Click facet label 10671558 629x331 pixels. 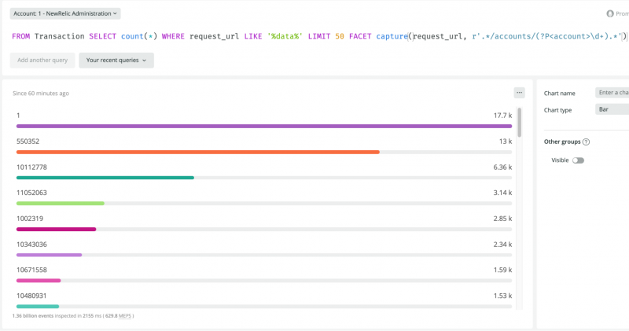pyautogui.click(x=31, y=270)
